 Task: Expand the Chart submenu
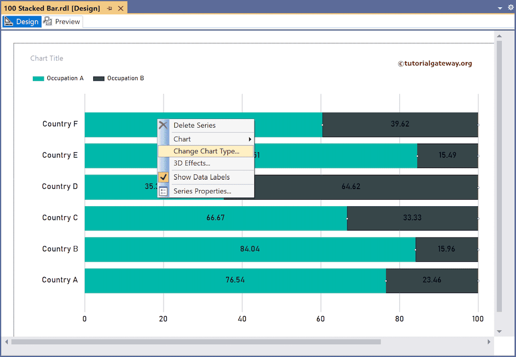coord(206,139)
